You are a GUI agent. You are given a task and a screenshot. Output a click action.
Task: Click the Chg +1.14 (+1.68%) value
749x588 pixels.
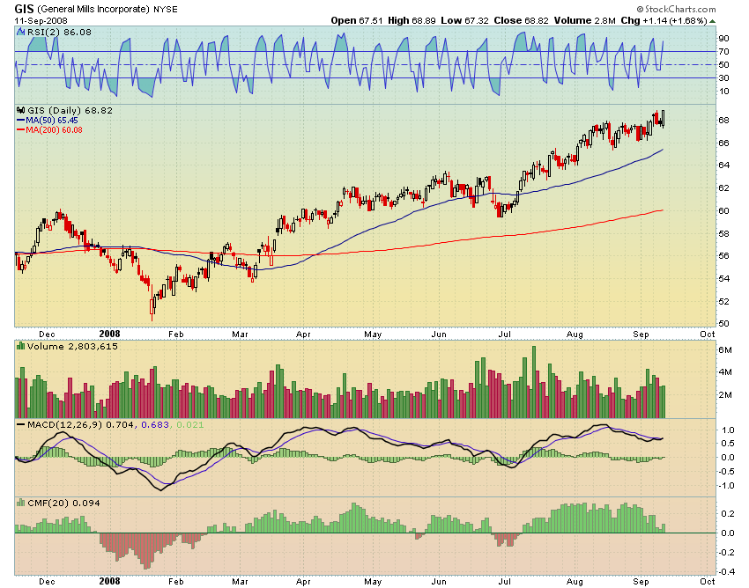[664, 20]
